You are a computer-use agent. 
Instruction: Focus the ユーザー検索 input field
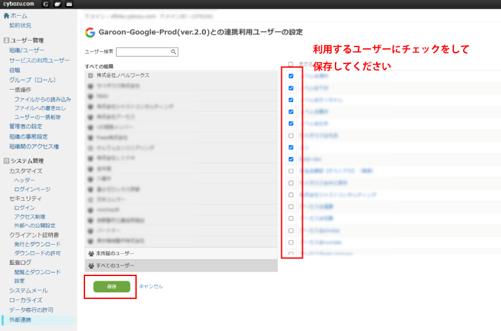(143, 52)
